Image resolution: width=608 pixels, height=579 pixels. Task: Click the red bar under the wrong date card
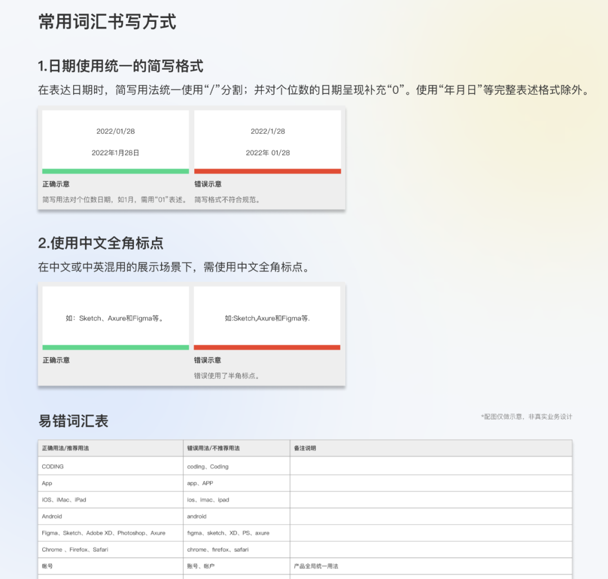coord(267,170)
